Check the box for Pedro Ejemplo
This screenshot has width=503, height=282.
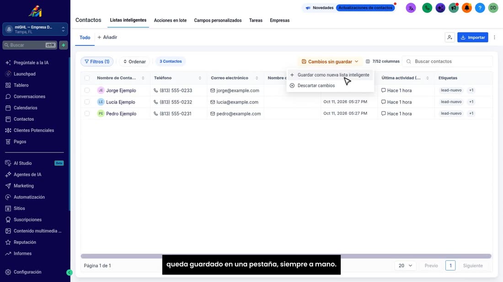click(x=87, y=114)
